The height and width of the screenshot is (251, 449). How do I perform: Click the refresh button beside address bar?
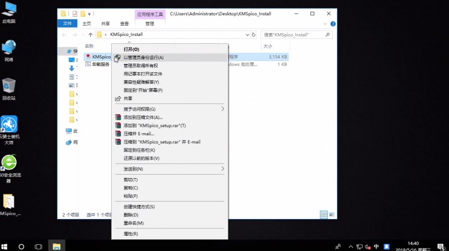coord(254,35)
